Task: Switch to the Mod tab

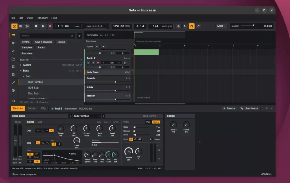Action: [40, 122]
